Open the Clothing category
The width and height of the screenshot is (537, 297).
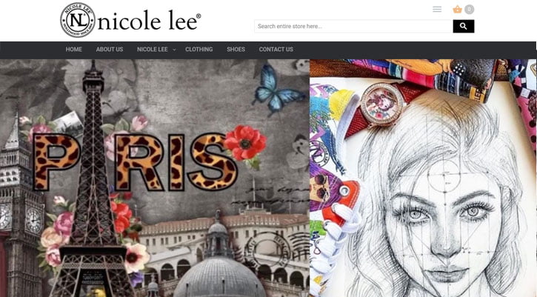point(199,50)
